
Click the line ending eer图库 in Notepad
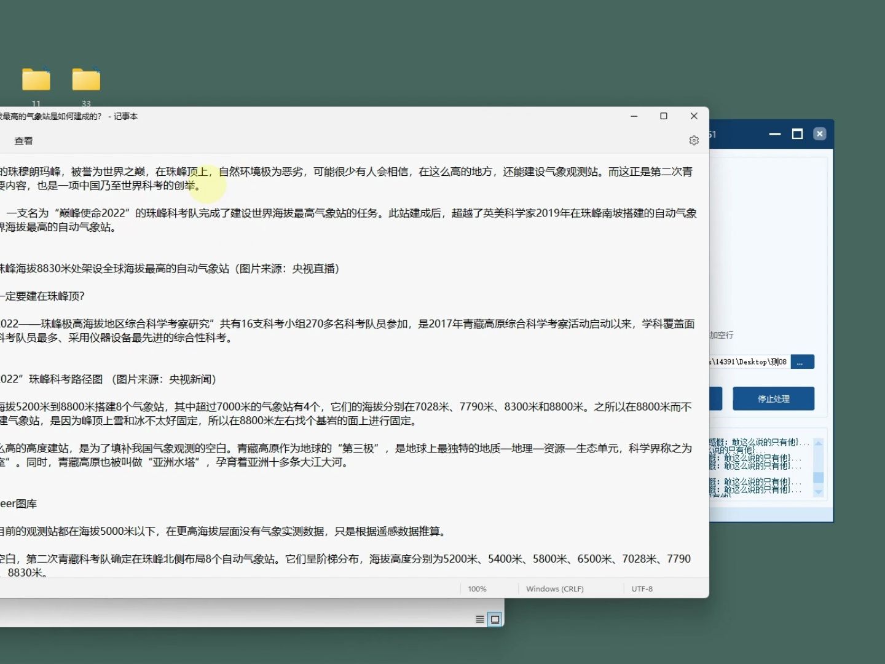coord(18,504)
